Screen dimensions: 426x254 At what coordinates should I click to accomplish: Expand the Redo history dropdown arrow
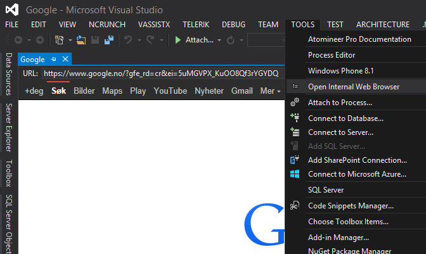[x=162, y=40]
